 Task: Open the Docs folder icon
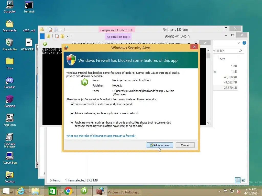pos(9,64)
